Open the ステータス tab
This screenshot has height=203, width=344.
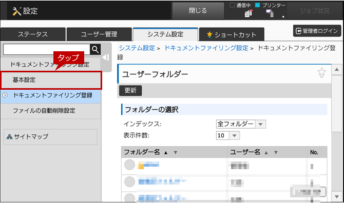[x=33, y=34]
